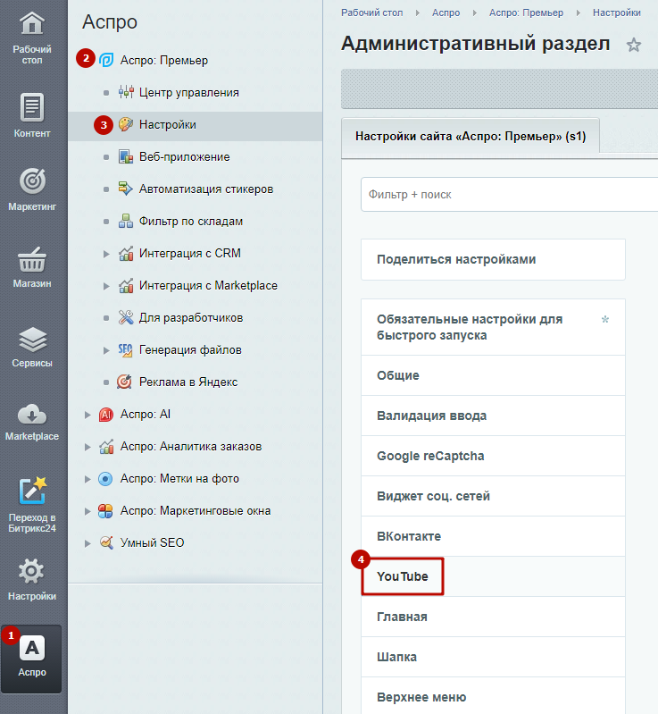Click the Для разработчиков tools icon
This screenshot has height=714, width=658.
click(126, 317)
